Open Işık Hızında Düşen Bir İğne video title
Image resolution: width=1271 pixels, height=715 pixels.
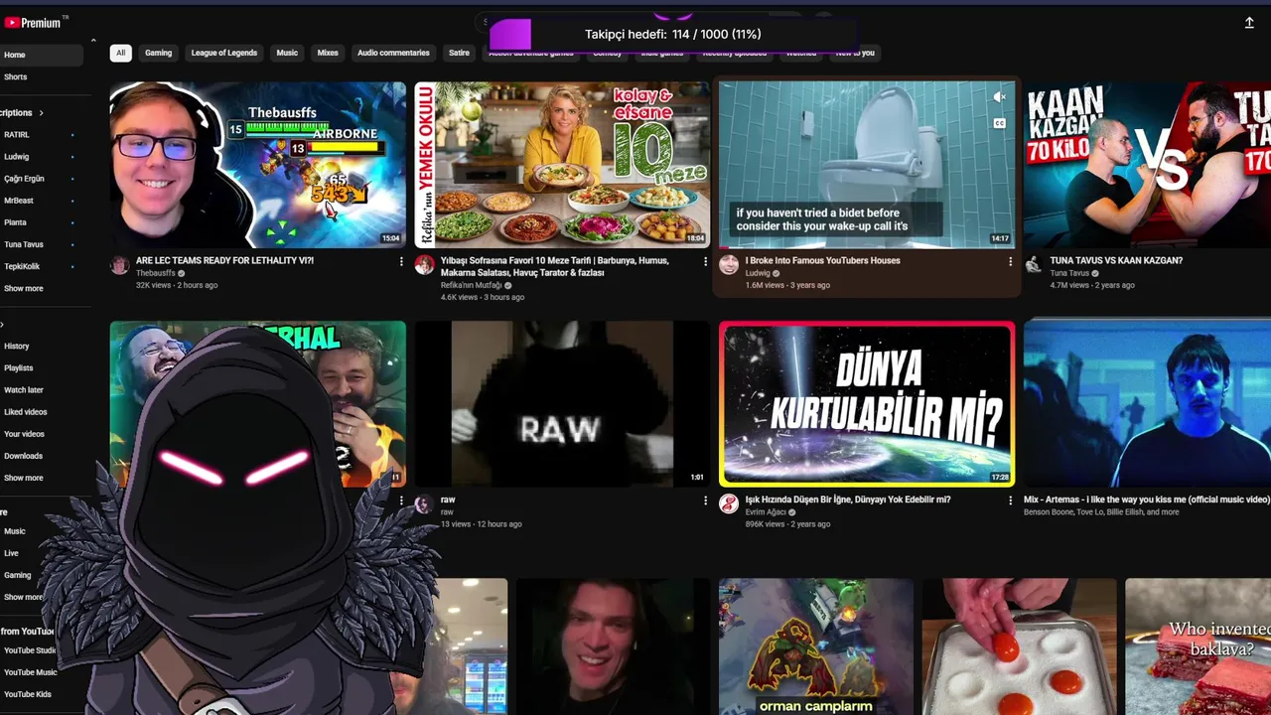(848, 500)
